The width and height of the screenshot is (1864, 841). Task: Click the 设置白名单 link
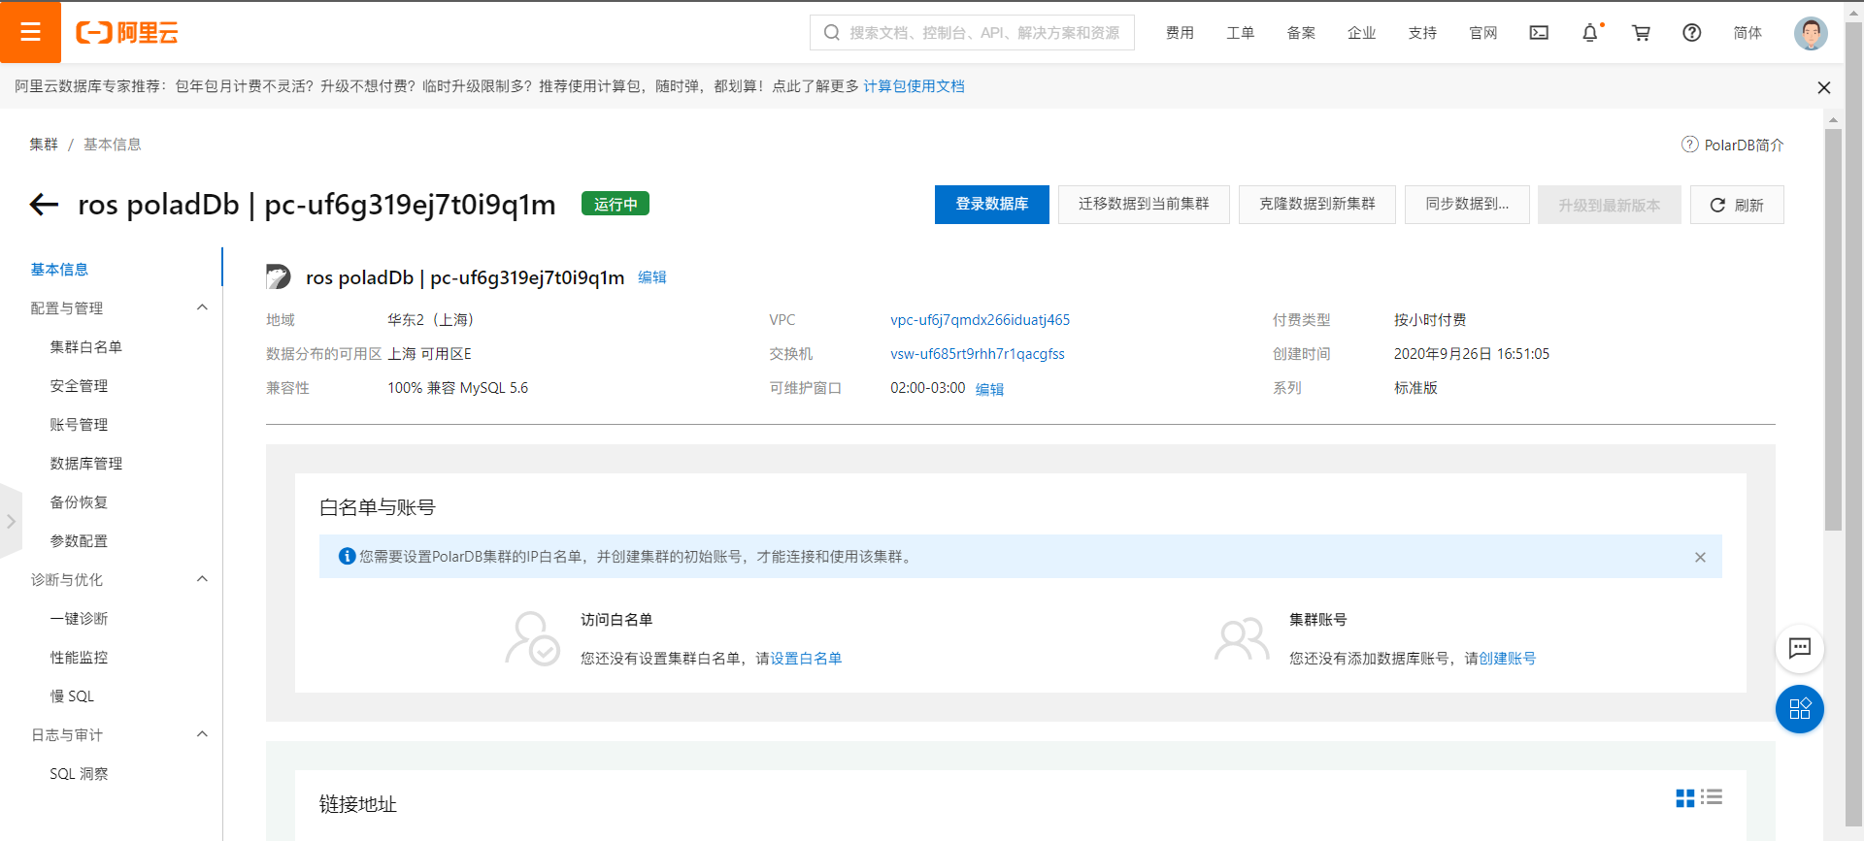coord(806,659)
